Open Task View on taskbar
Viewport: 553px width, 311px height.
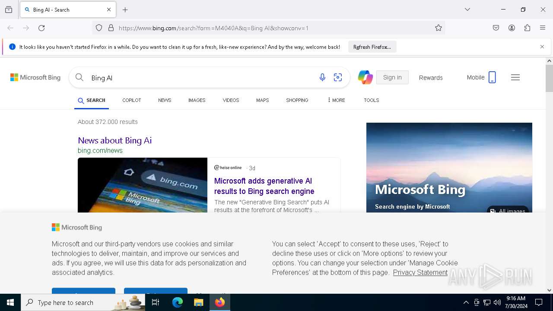pos(156,302)
